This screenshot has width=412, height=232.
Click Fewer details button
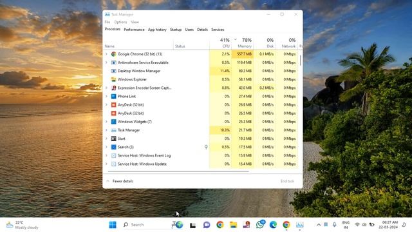pos(120,181)
